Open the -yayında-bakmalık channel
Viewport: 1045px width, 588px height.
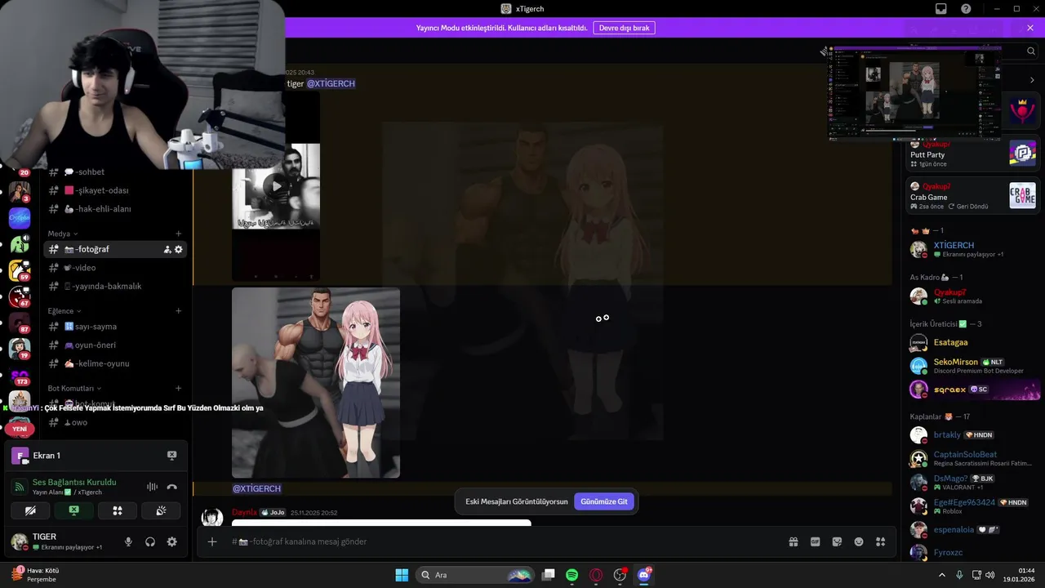[x=116, y=287]
